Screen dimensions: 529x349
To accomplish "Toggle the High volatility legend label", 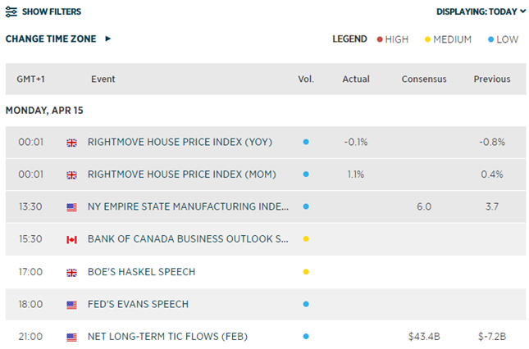I will (x=396, y=39).
